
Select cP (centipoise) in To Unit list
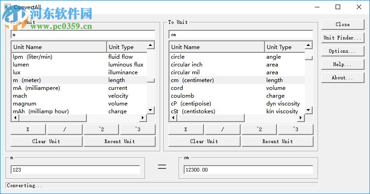pos(237,104)
